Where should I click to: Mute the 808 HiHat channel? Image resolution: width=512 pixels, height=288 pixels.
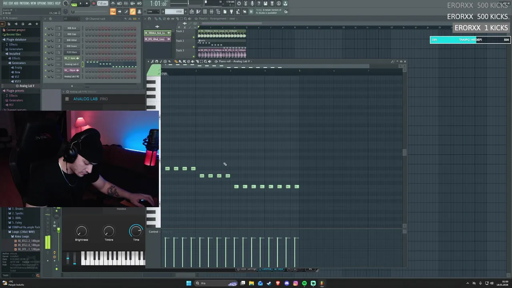(46, 40)
